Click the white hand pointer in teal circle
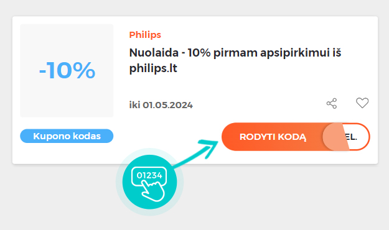 [x=153, y=190]
